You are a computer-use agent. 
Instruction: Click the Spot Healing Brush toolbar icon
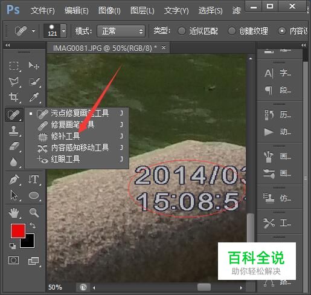(14, 114)
